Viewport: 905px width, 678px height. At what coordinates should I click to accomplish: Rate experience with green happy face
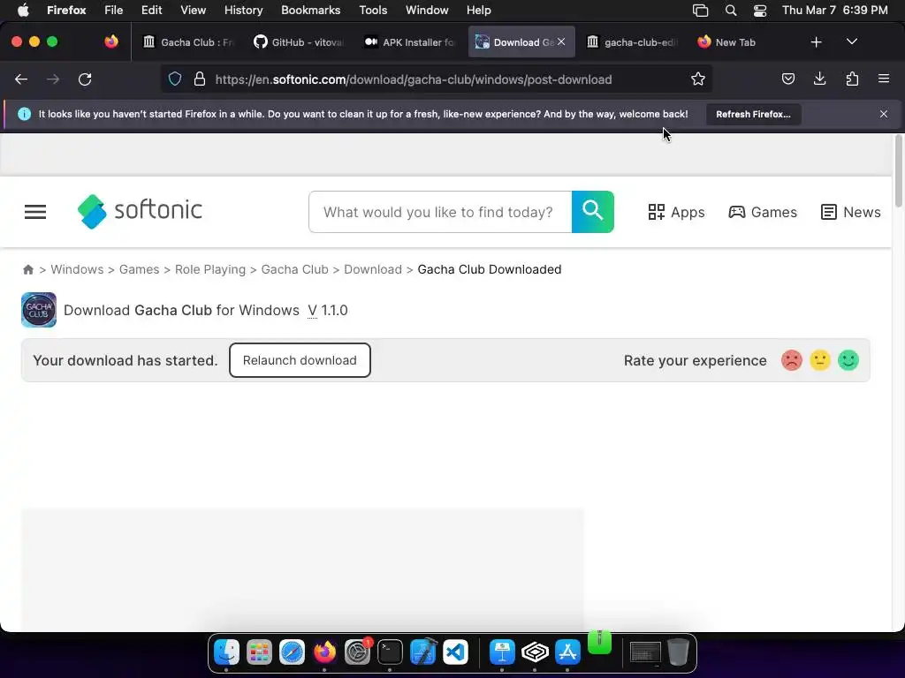(848, 360)
